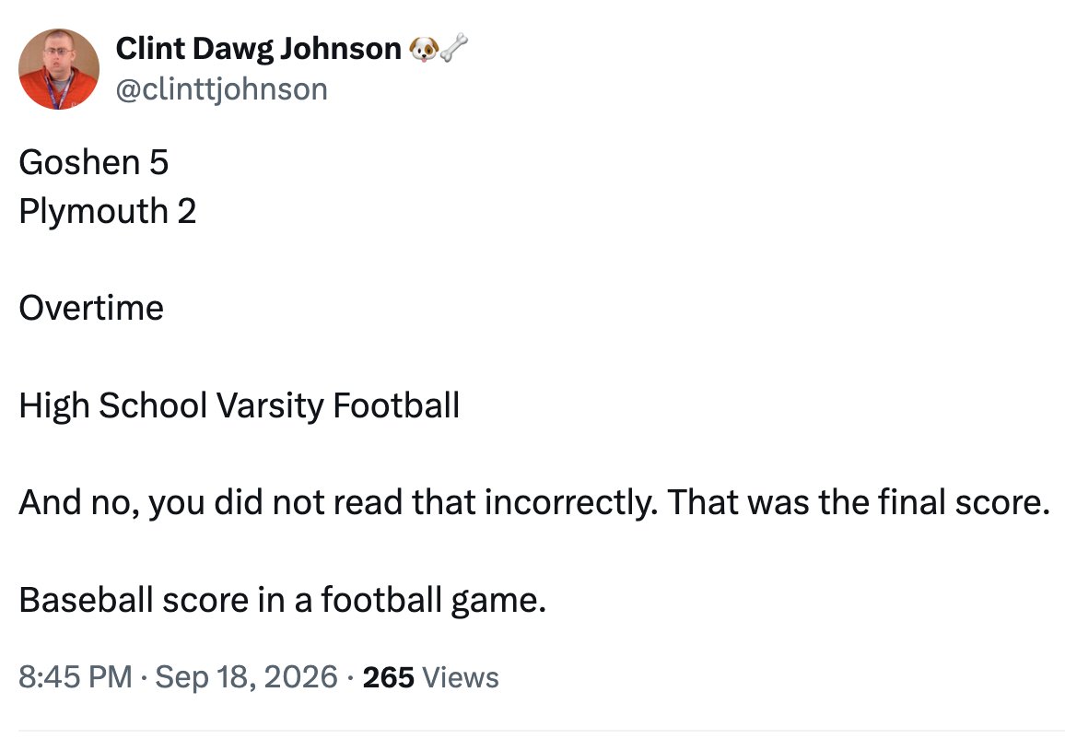Click the dog face emoji

[x=424, y=48]
